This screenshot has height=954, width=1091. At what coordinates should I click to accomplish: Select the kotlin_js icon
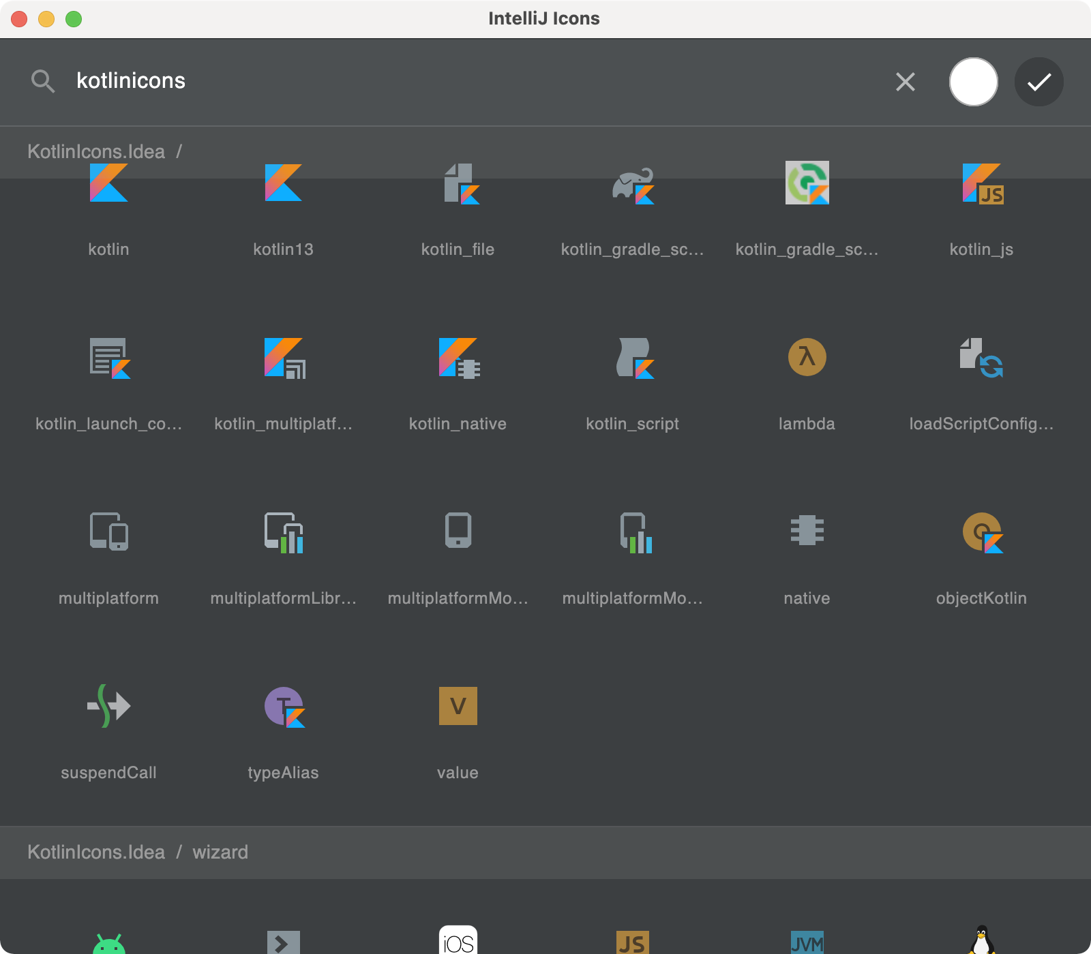[x=983, y=183]
